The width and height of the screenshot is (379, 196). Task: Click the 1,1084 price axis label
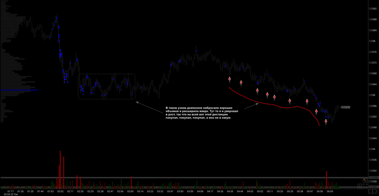pos(373,30)
